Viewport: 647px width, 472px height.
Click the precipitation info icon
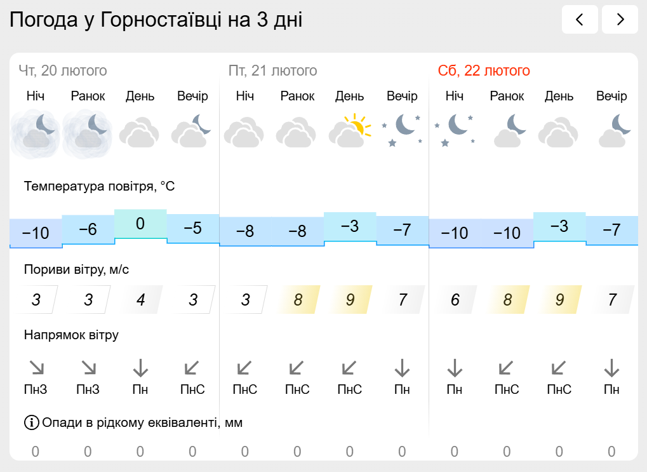(x=32, y=422)
